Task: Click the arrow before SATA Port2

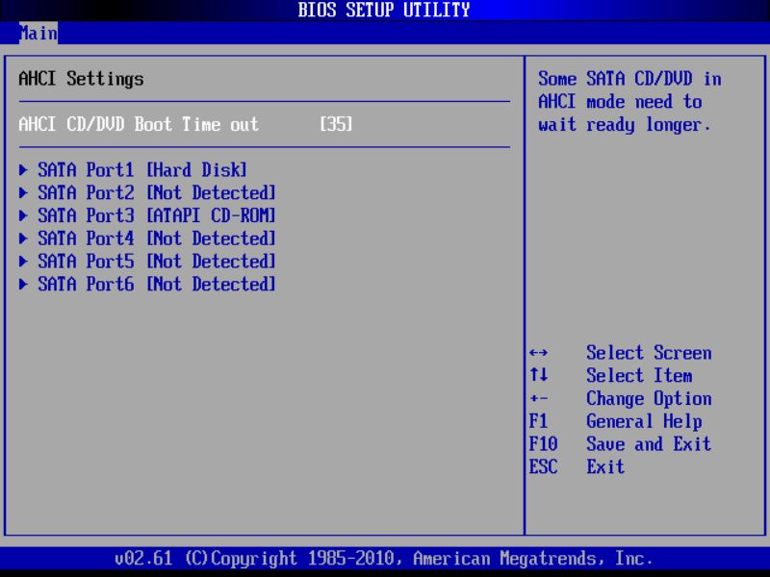Action: [x=24, y=192]
